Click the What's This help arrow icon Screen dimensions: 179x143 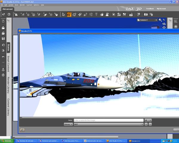4,15
